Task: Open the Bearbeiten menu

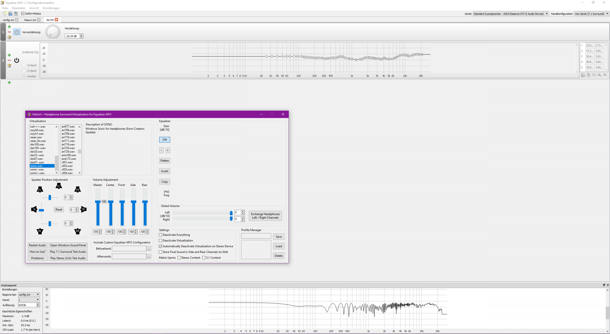Action: click(19, 8)
